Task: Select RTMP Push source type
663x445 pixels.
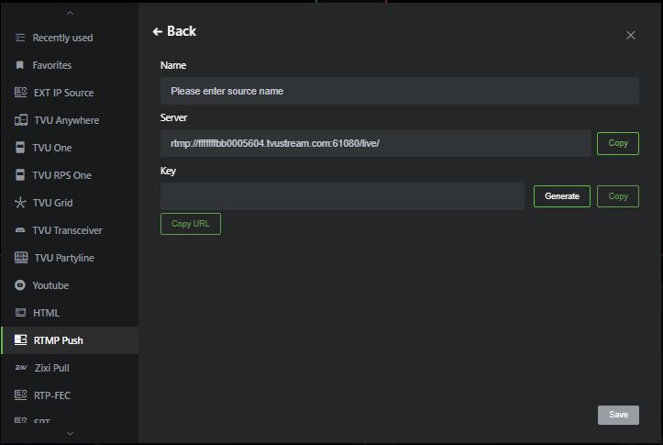Action: (x=70, y=340)
